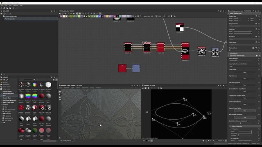
Task: Click the first icon in the 2D view bottom bar
Action: 144,140
